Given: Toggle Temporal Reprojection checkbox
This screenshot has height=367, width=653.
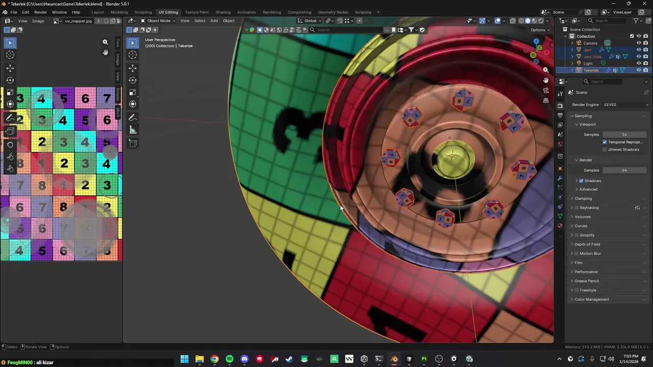Looking at the screenshot, I should 605,142.
